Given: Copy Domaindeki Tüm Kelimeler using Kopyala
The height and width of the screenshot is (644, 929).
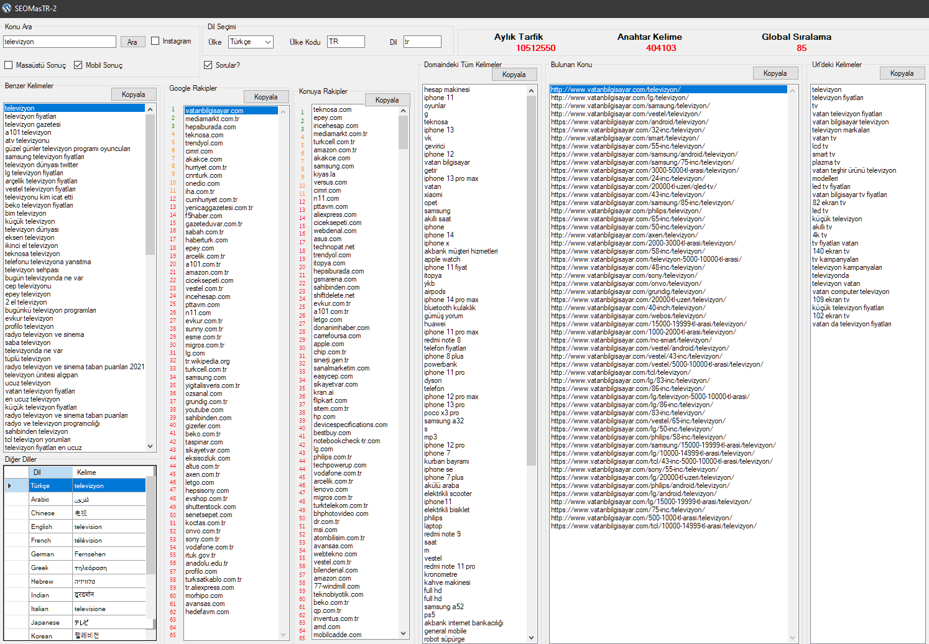Looking at the screenshot, I should point(514,75).
